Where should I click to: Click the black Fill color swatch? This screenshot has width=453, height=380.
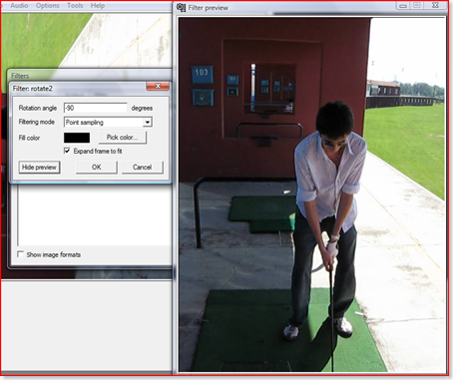(x=77, y=138)
